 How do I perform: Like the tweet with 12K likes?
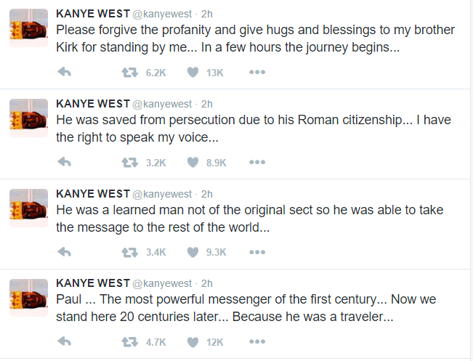pos(193,341)
